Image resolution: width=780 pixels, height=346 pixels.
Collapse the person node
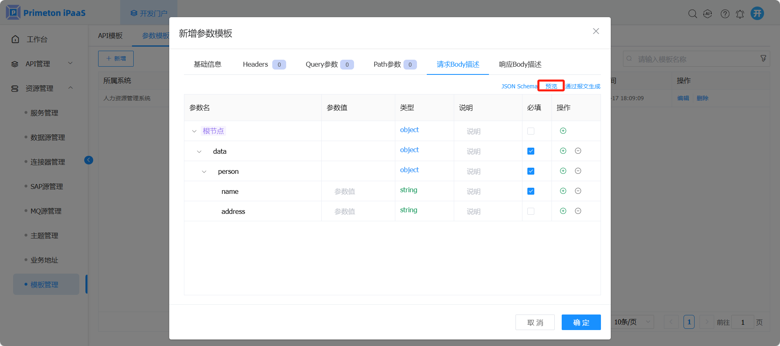coord(204,172)
